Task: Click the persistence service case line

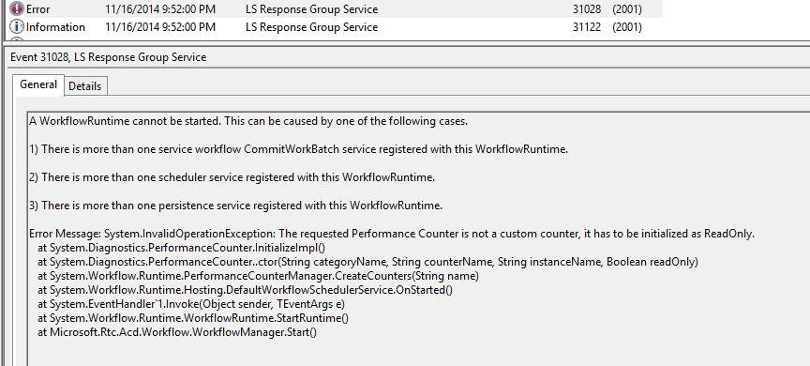Action: pos(236,206)
